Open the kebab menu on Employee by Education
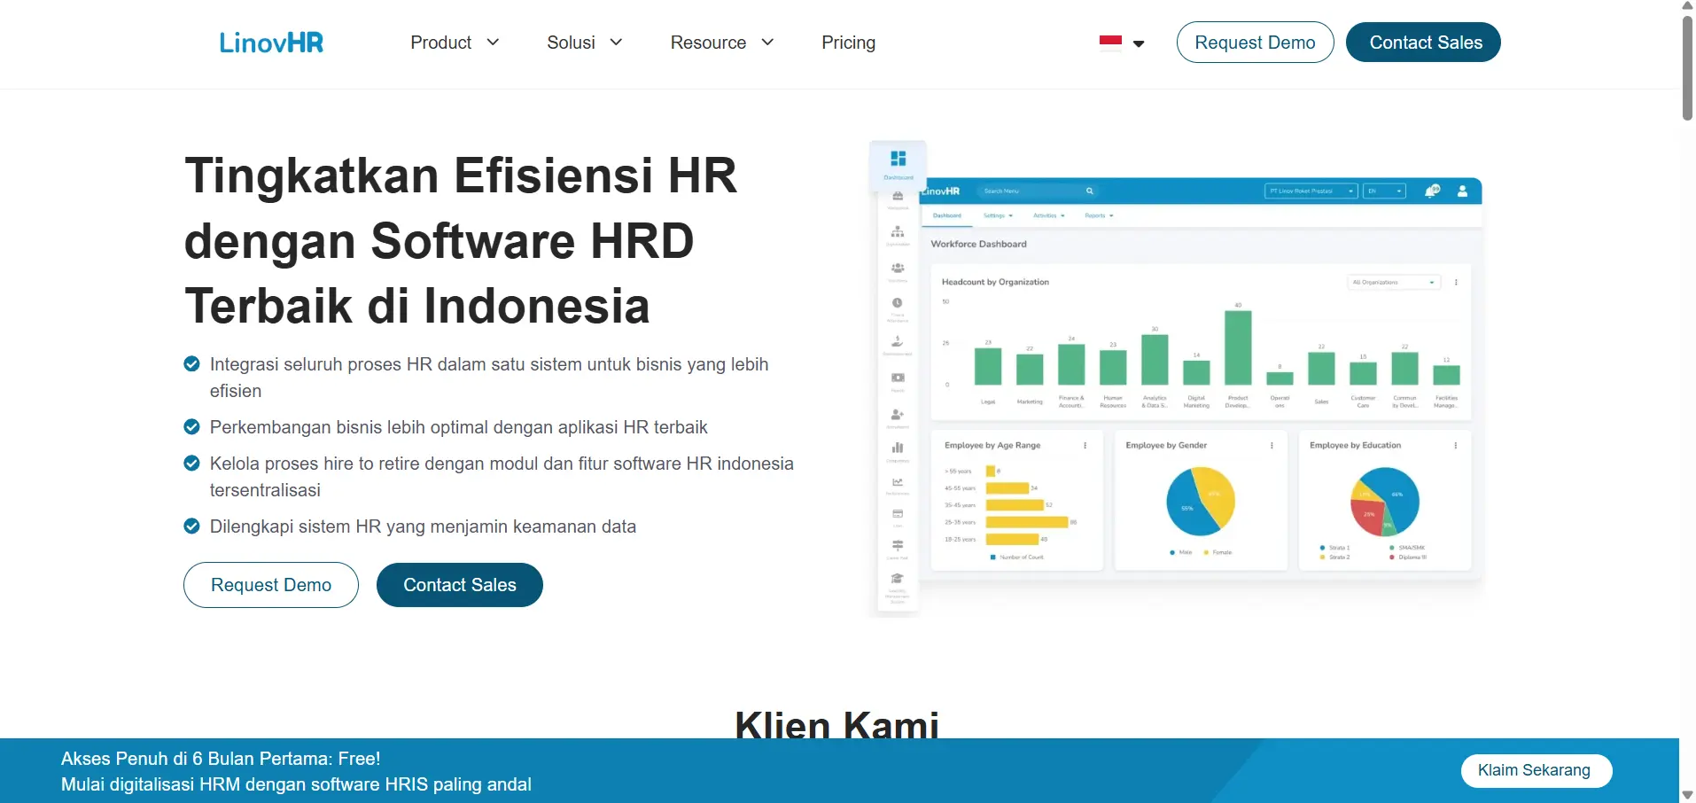This screenshot has height=803, width=1696. (x=1455, y=446)
